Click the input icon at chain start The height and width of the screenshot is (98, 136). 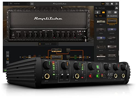(20, 57)
